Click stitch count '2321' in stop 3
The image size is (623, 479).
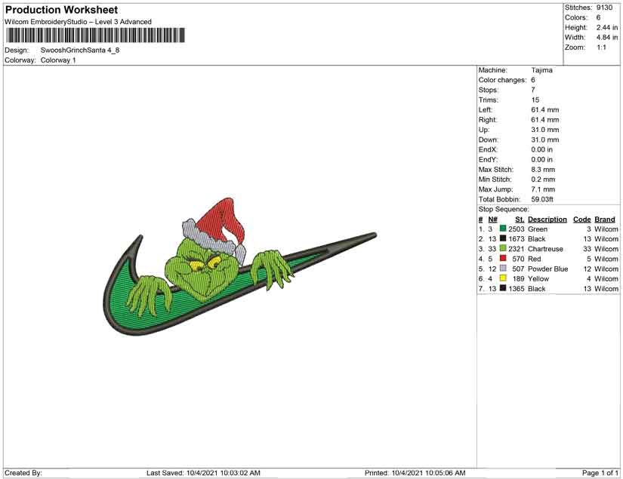tap(517, 249)
